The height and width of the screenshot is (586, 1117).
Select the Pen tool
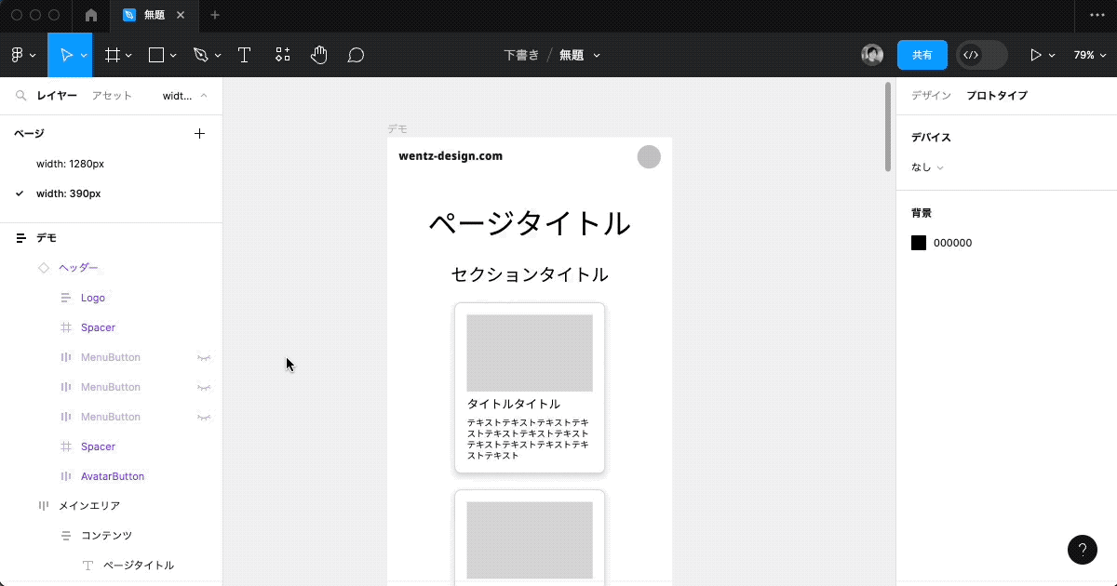(x=199, y=55)
